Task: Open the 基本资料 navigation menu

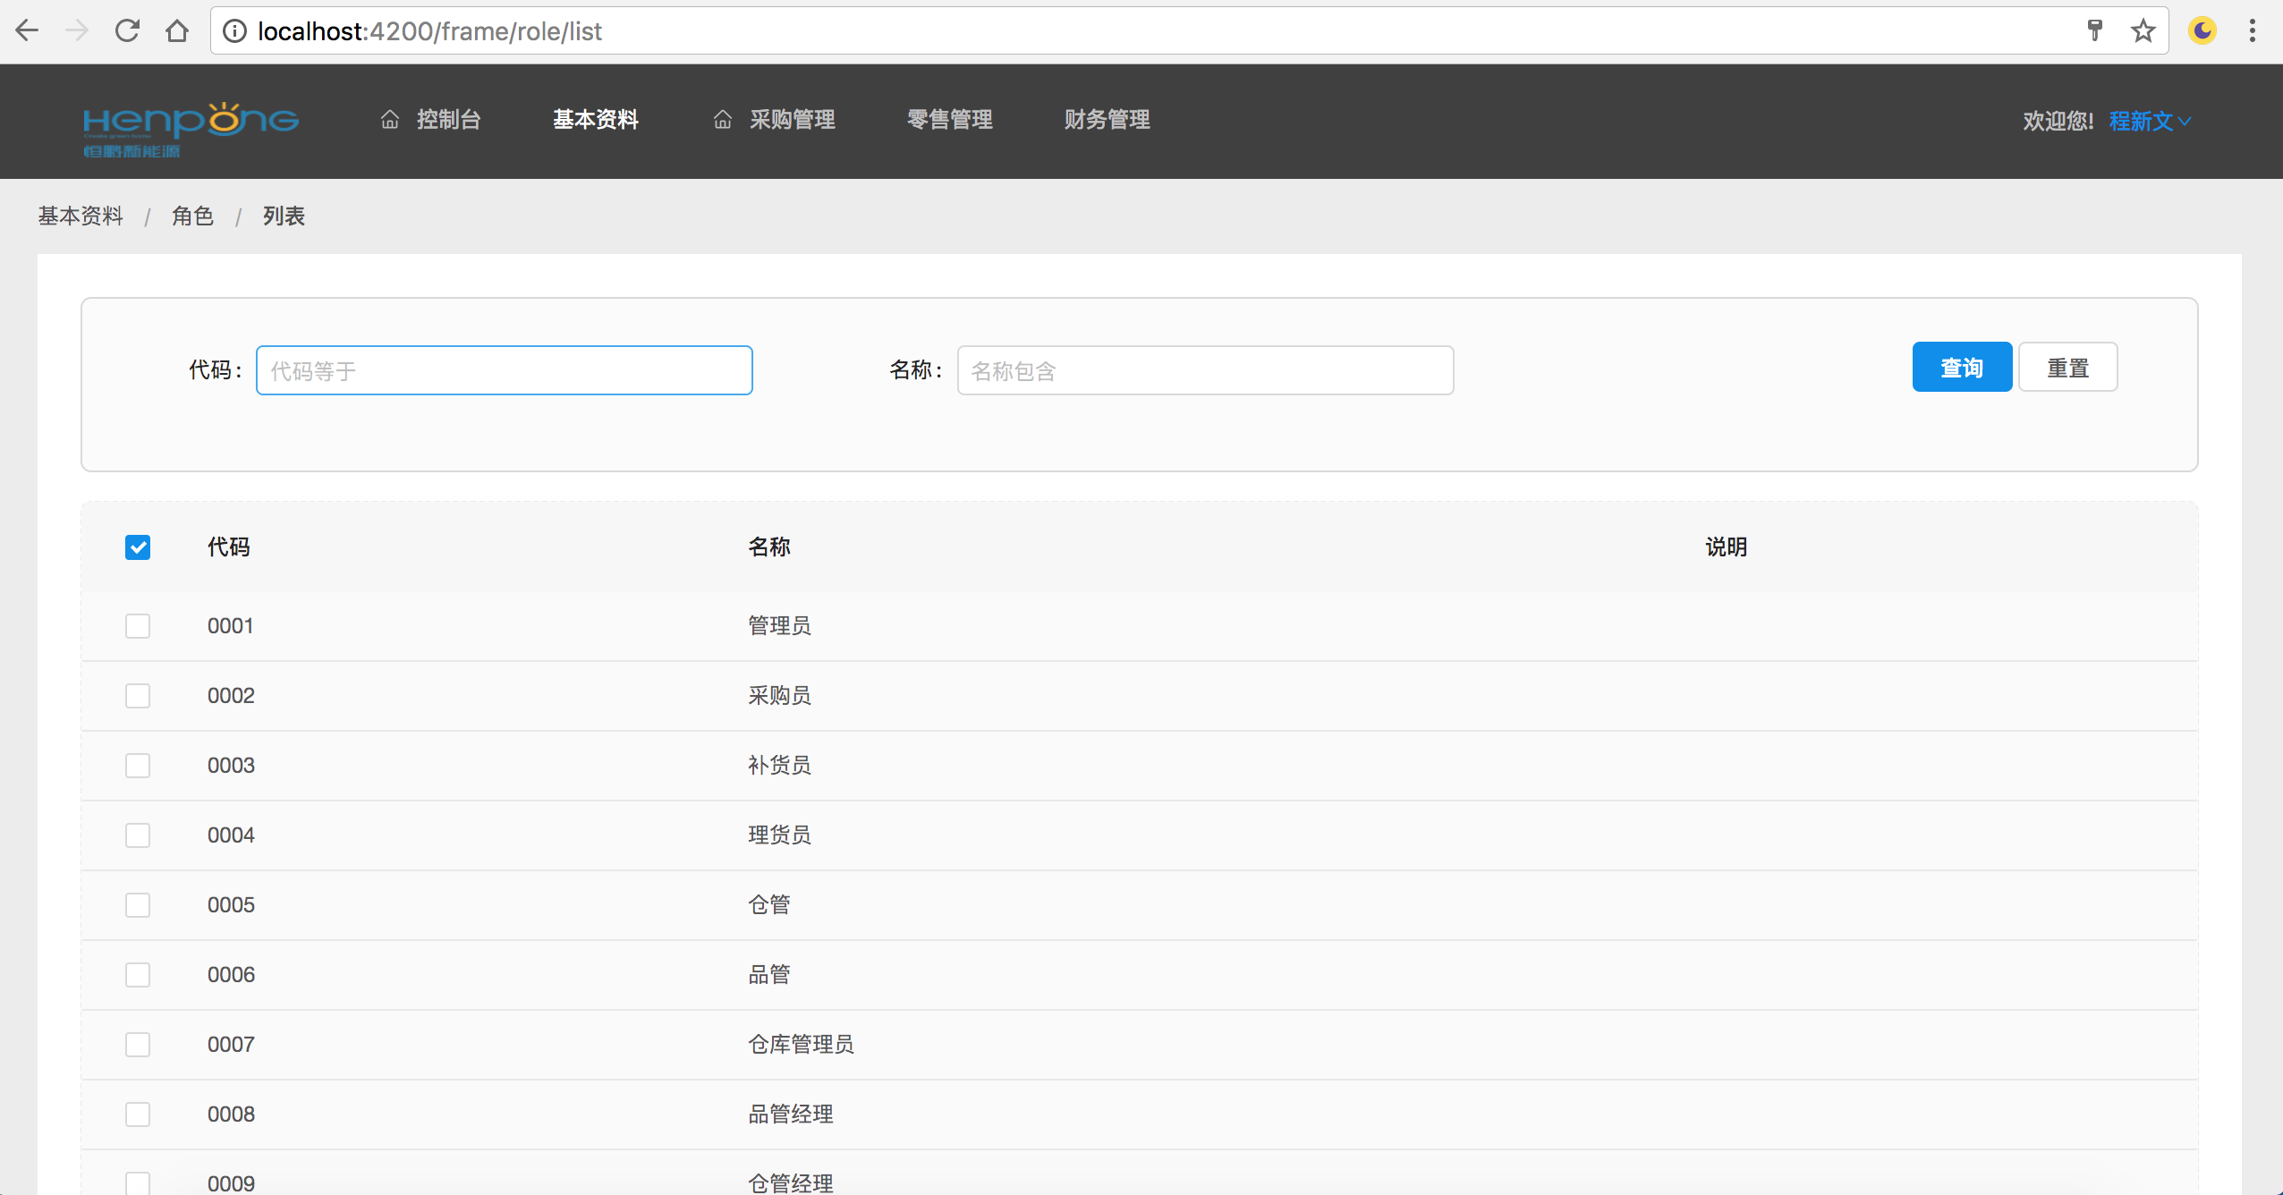Action: click(x=595, y=120)
